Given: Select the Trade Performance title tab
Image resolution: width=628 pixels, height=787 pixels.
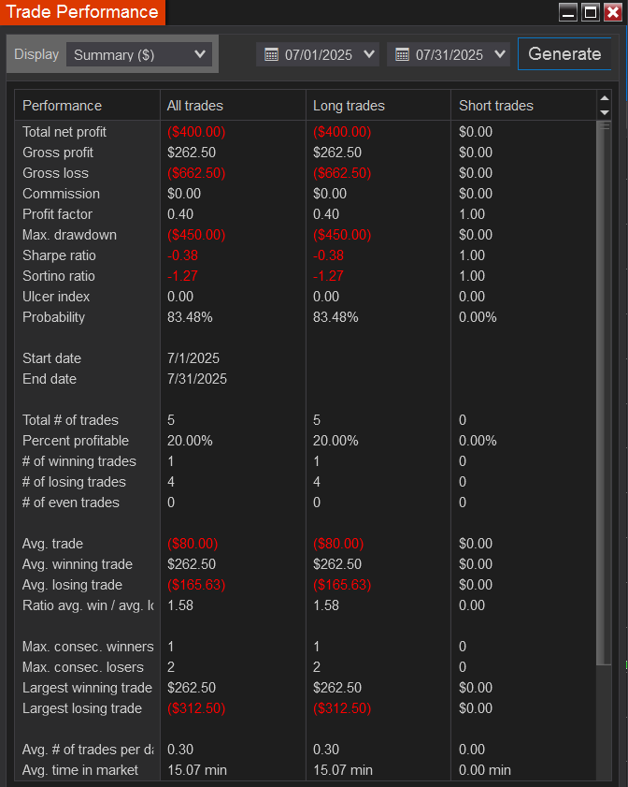Looking at the screenshot, I should point(82,12).
